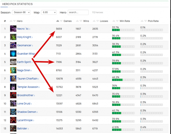Click the Tauren Chieftain hero portrait
The image size is (171, 134).
pos(13,79)
